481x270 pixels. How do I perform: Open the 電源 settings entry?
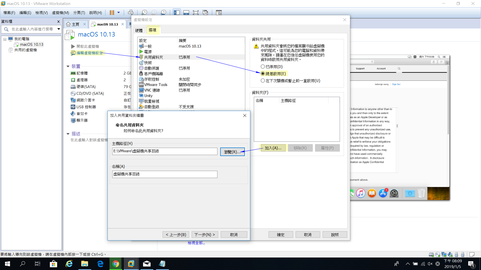point(149,51)
